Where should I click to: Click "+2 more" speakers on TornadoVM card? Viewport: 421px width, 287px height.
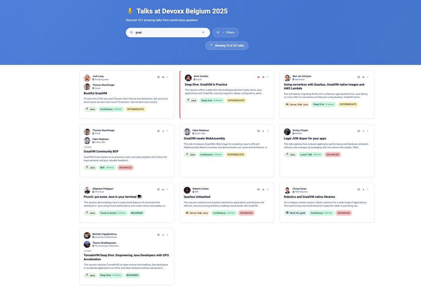pos(87,250)
